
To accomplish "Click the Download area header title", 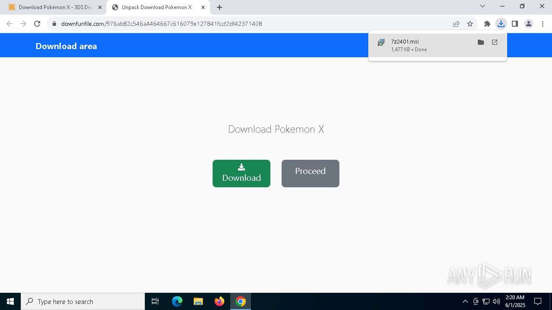I will tap(66, 46).
